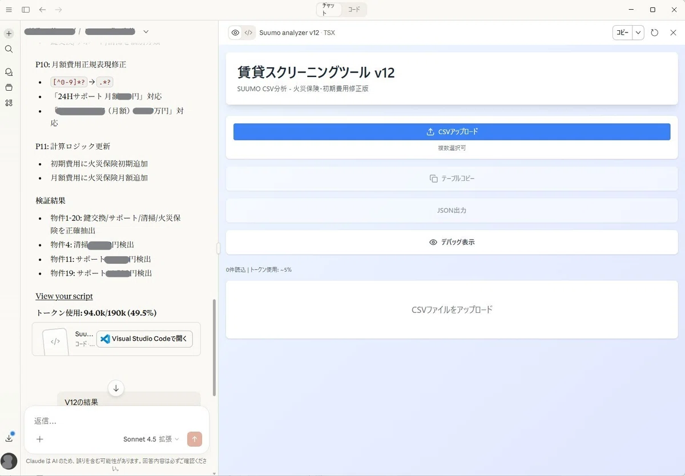Send message with up-arrow button

[x=195, y=439]
